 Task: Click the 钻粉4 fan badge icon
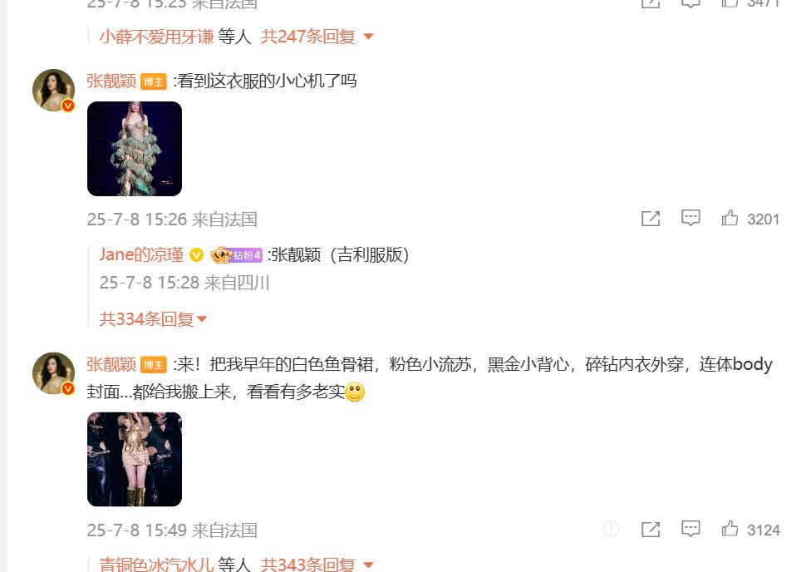pyautogui.click(x=236, y=254)
